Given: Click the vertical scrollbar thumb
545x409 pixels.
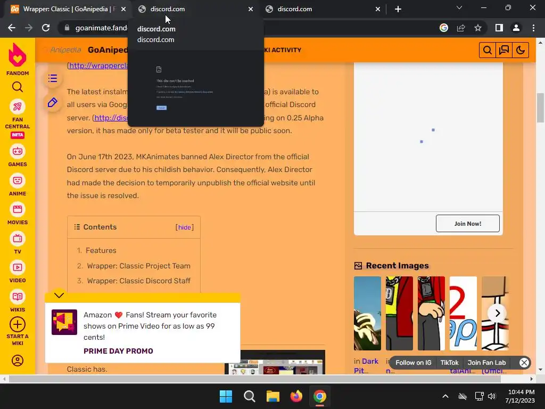Looking at the screenshot, I should (x=541, y=108).
